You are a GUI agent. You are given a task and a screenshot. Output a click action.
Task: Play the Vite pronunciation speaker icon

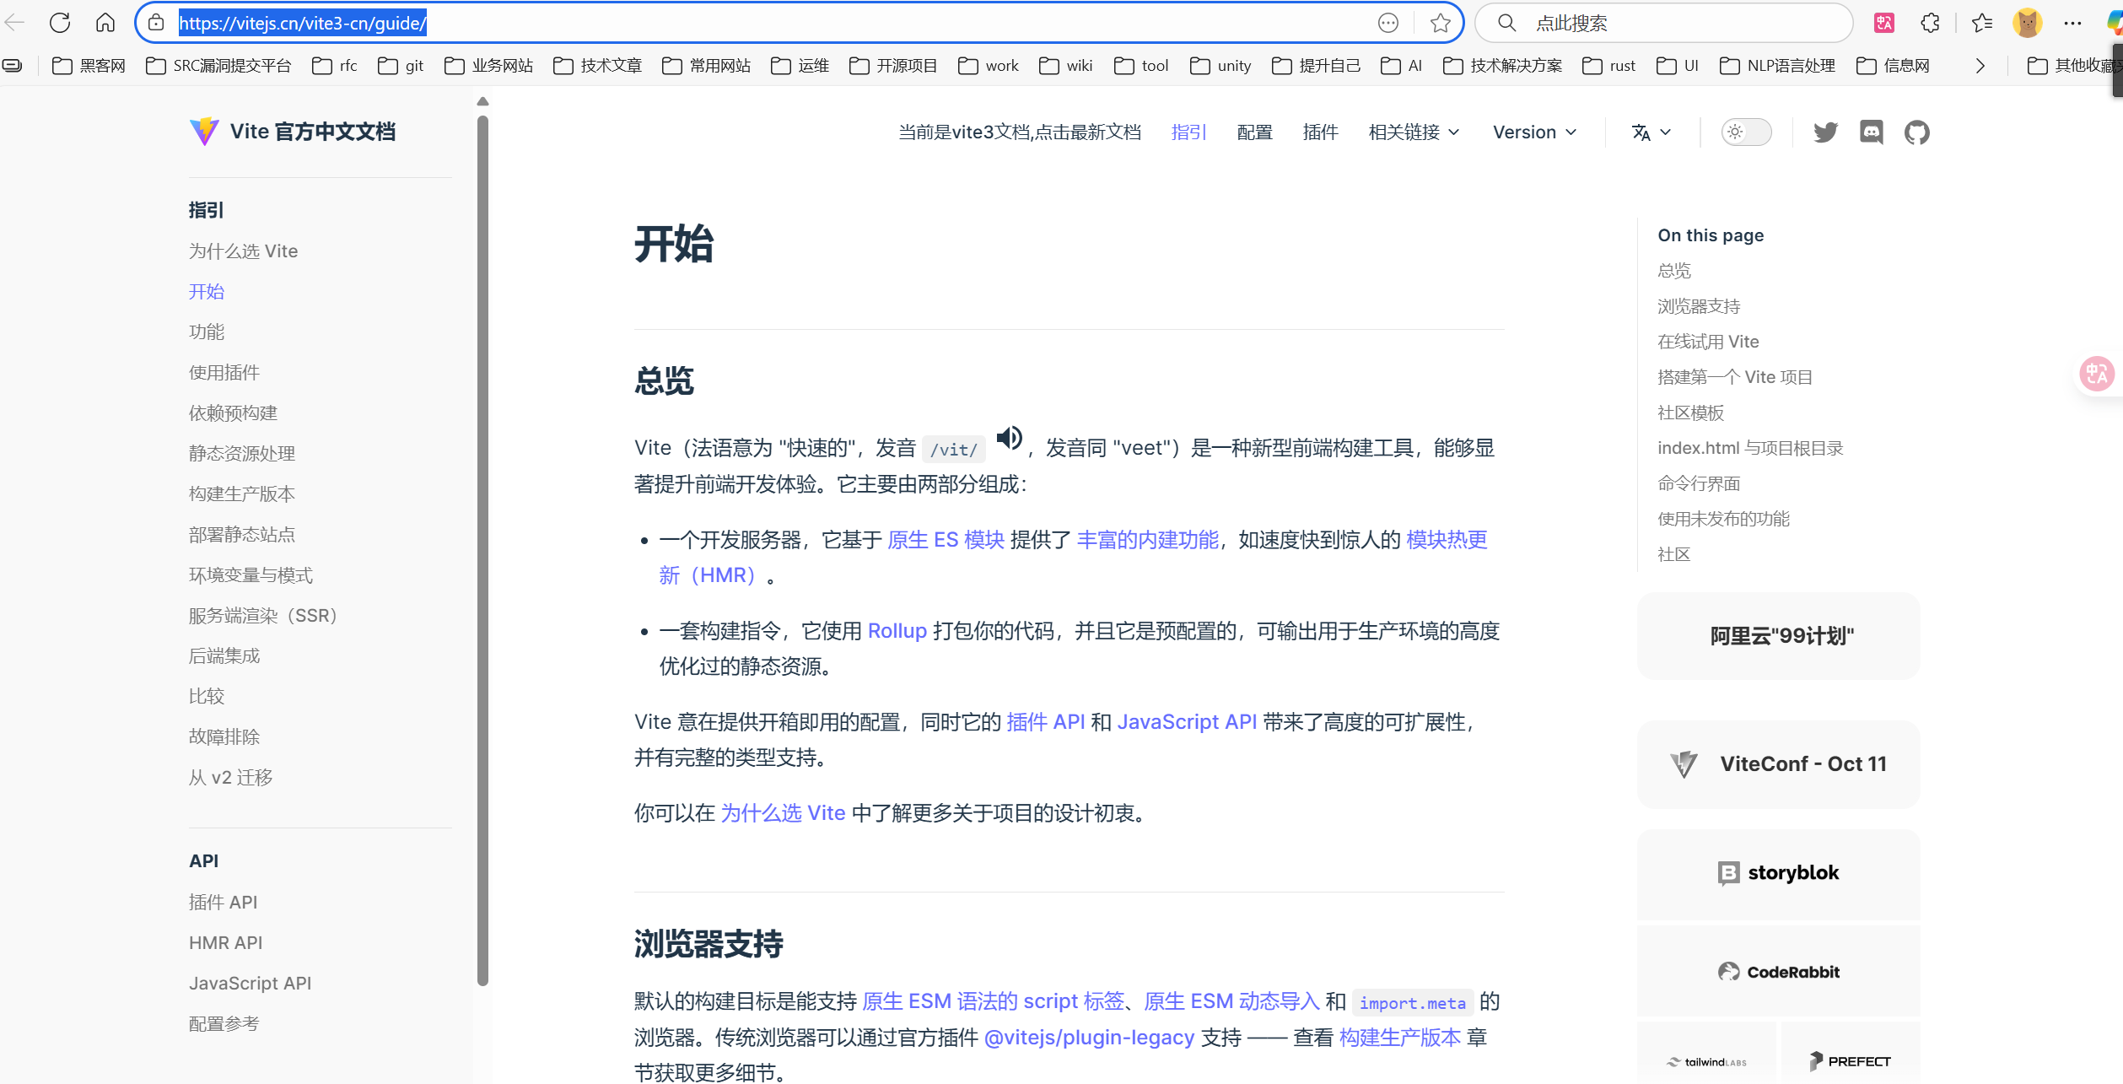coord(1009,438)
